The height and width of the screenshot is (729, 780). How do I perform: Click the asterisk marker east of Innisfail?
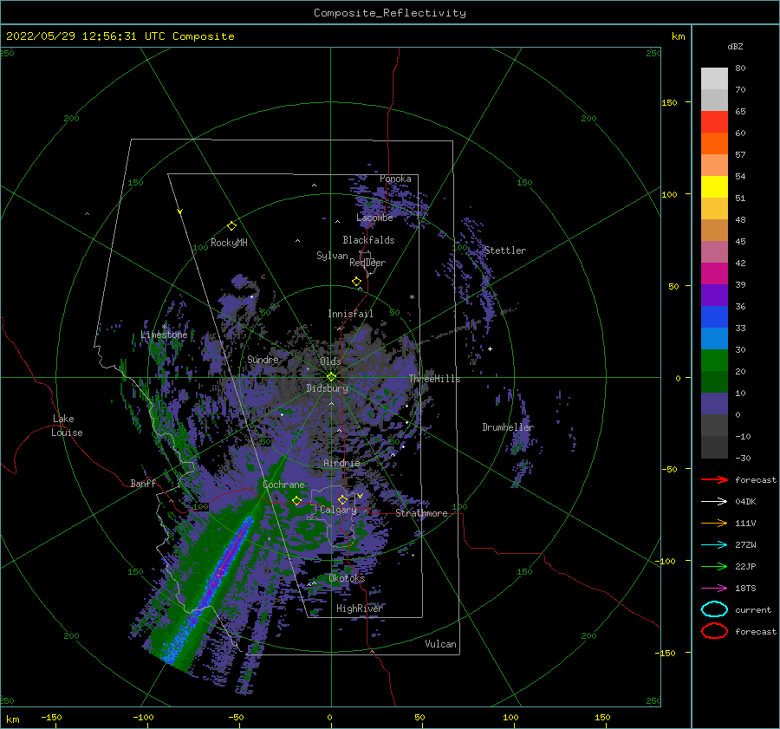412,297
